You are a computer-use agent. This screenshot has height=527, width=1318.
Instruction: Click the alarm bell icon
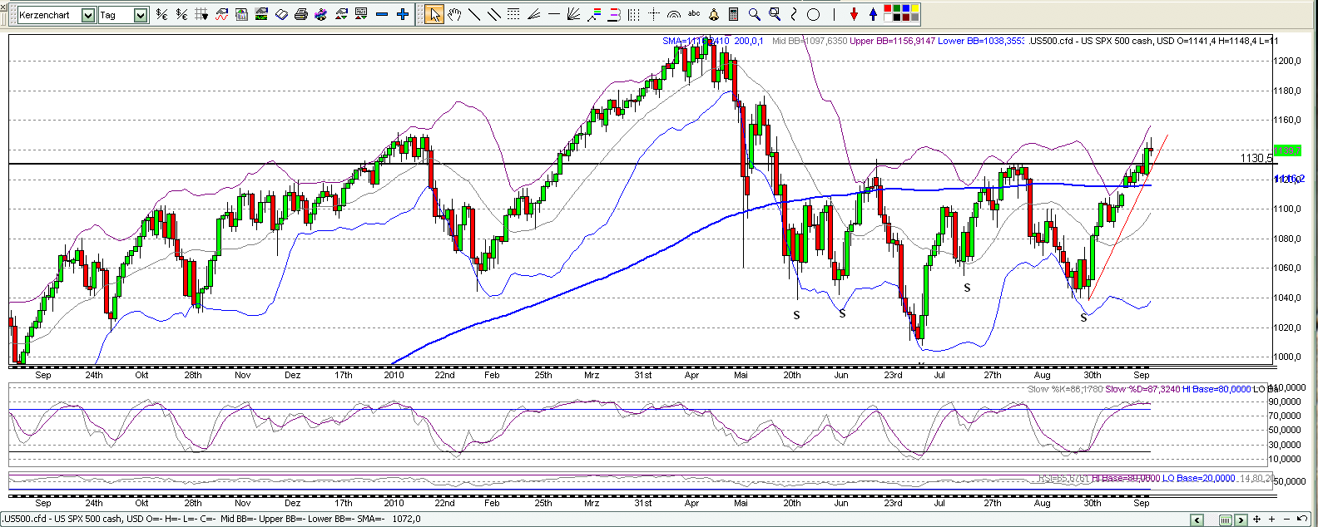click(x=714, y=14)
